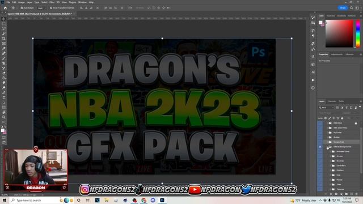
Task: Select the Rectangle shape tool
Action: (4, 107)
